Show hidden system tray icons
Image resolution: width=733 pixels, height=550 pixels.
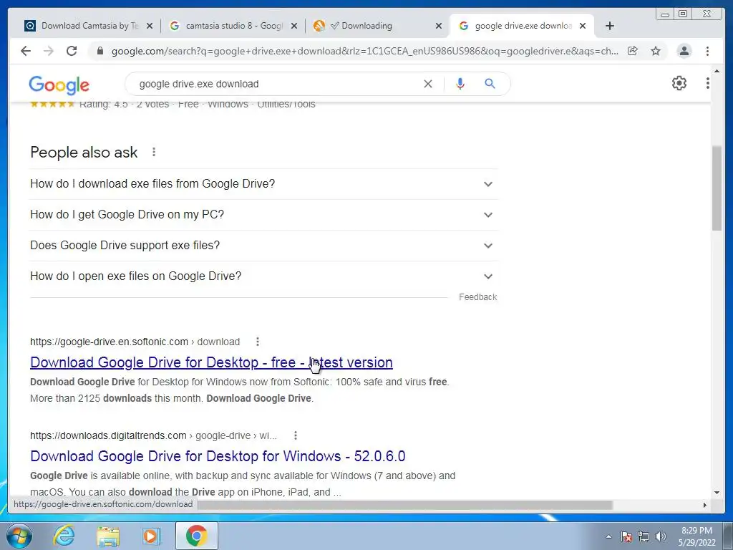click(x=608, y=536)
